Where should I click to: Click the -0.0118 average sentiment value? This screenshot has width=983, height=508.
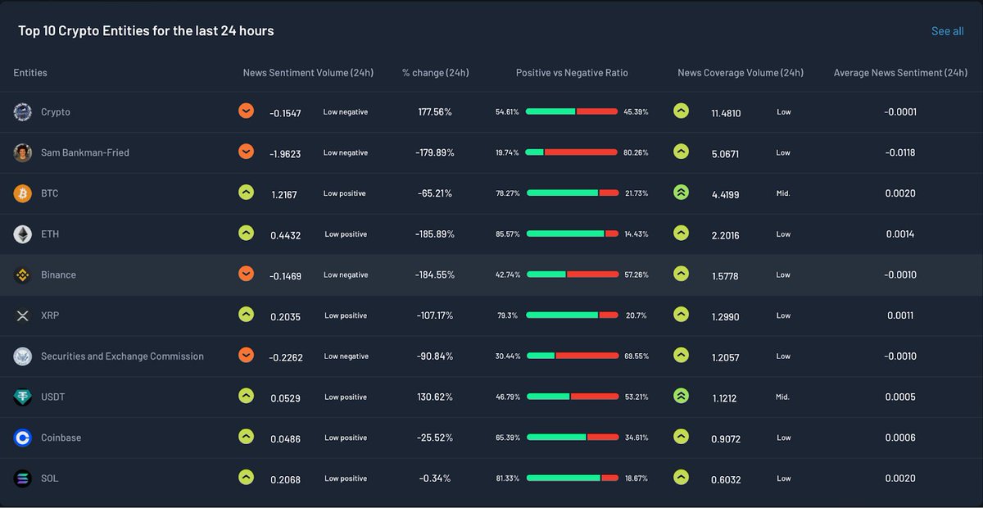(900, 152)
